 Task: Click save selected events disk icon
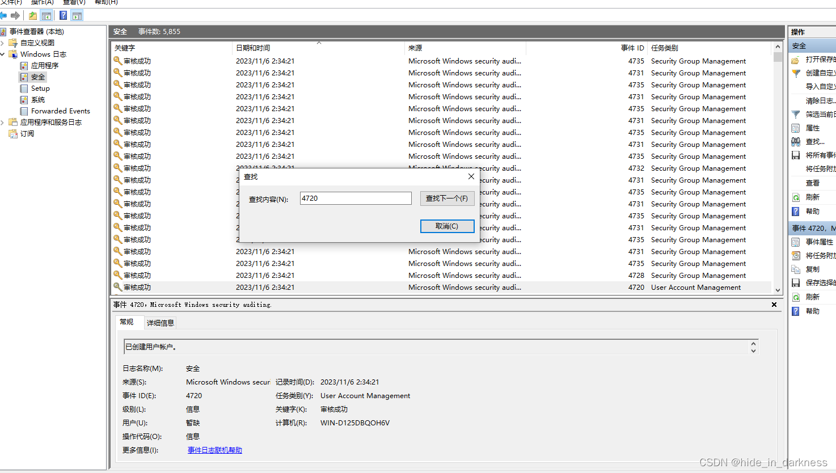[x=796, y=283]
